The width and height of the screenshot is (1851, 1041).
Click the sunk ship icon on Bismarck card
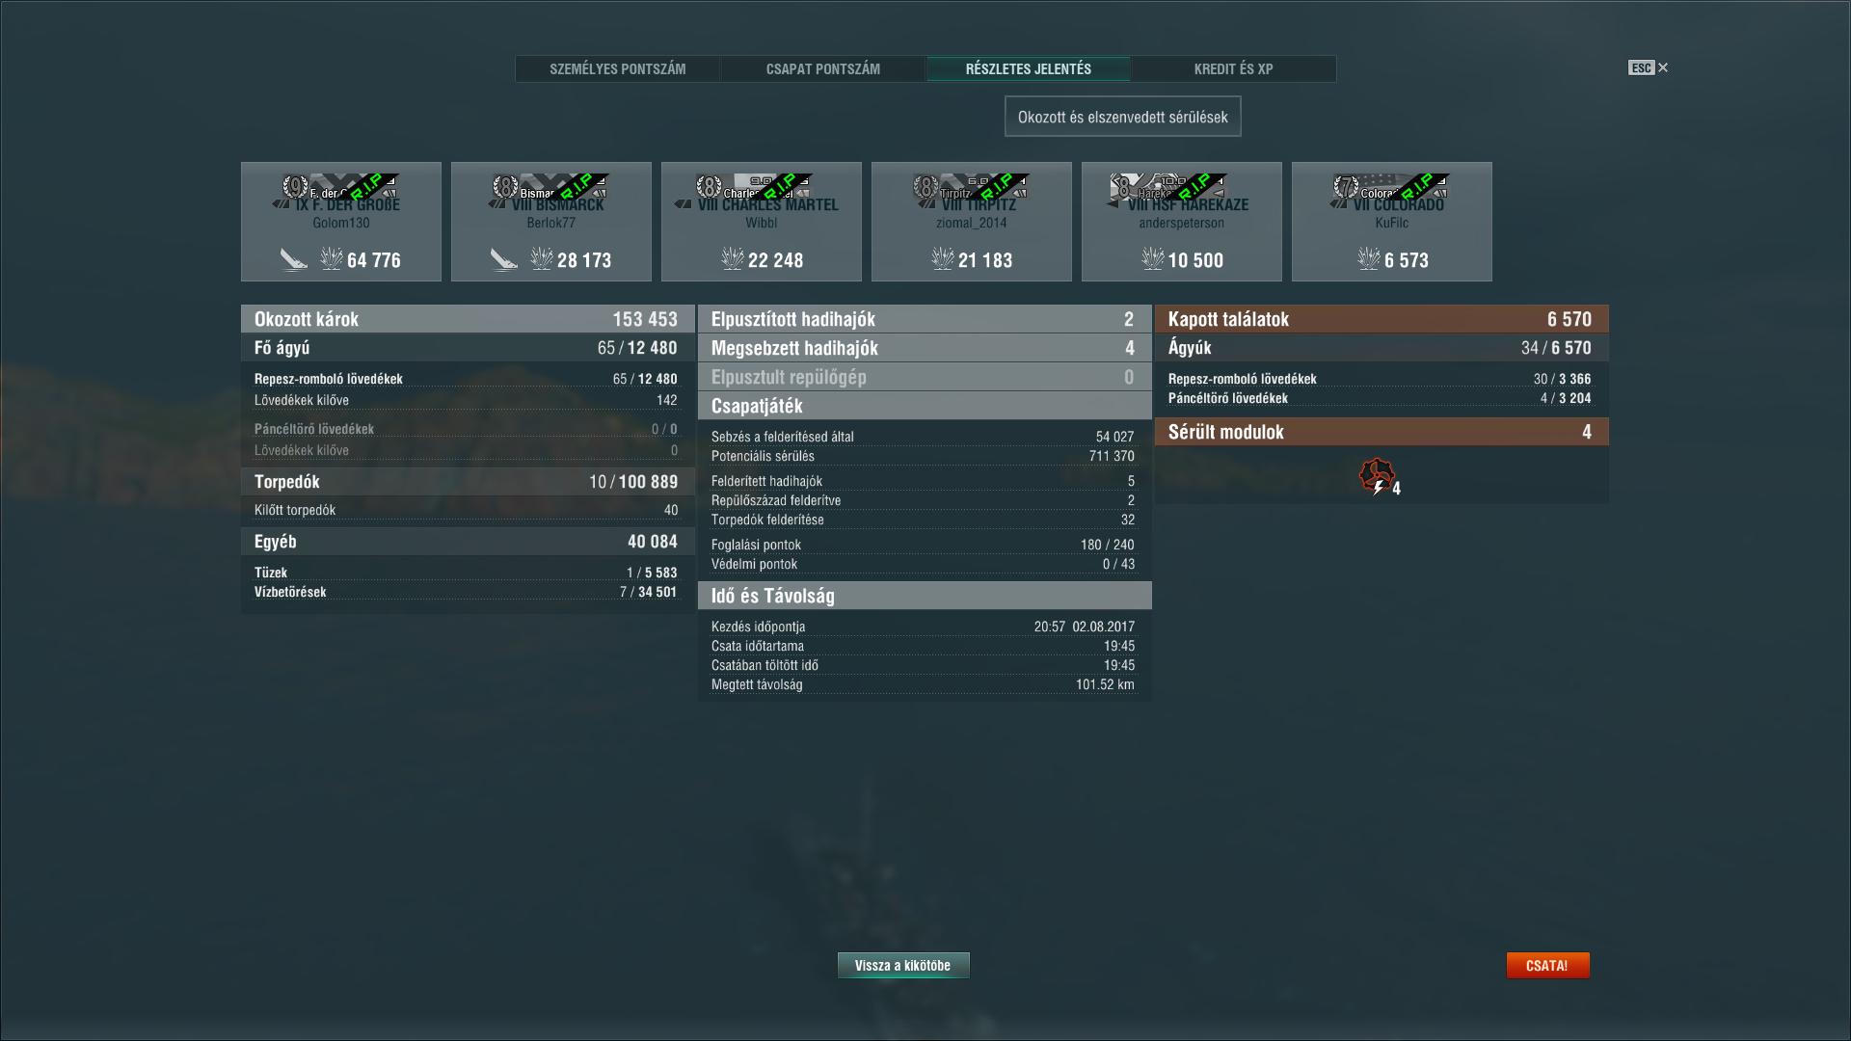point(503,259)
